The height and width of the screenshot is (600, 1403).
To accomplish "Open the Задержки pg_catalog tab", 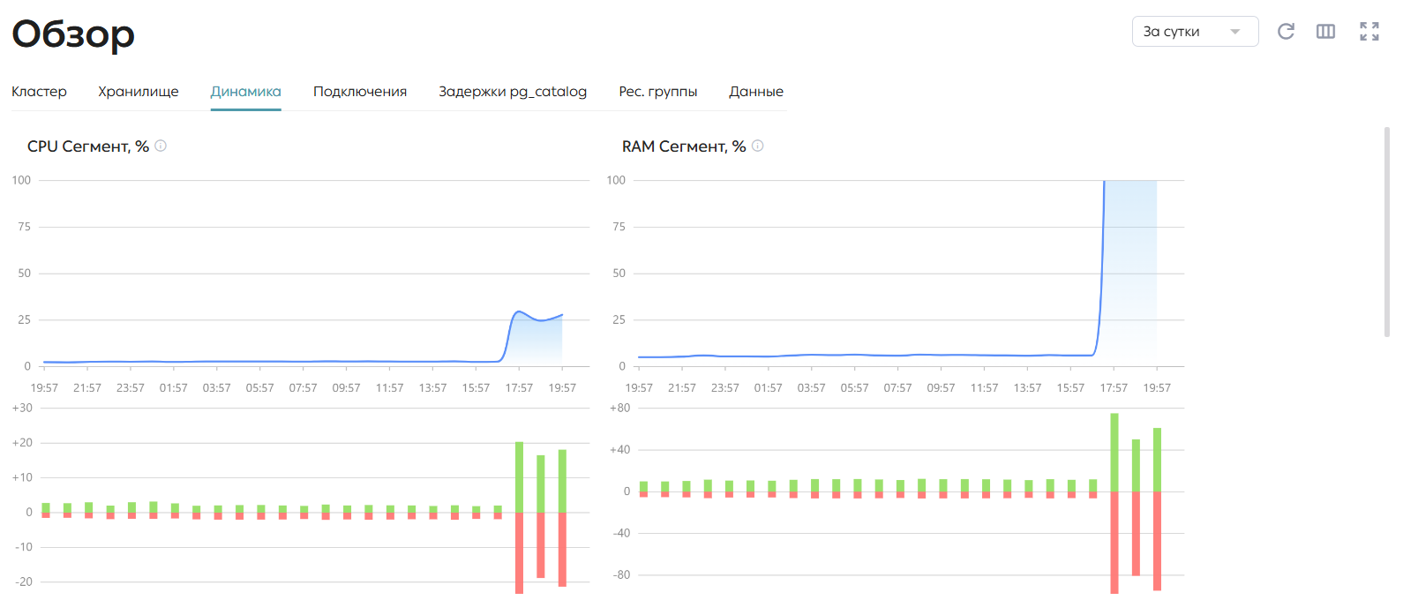I will 513,92.
